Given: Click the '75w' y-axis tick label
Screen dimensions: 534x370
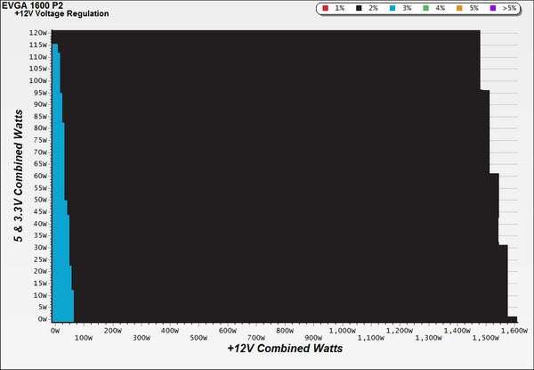Looking at the screenshot, I should tap(39, 140).
